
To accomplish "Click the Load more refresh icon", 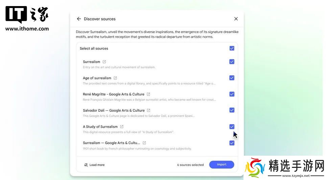I will [x=86, y=165].
